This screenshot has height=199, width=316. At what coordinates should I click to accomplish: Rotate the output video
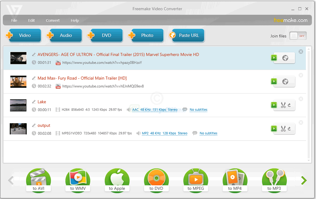289,129
